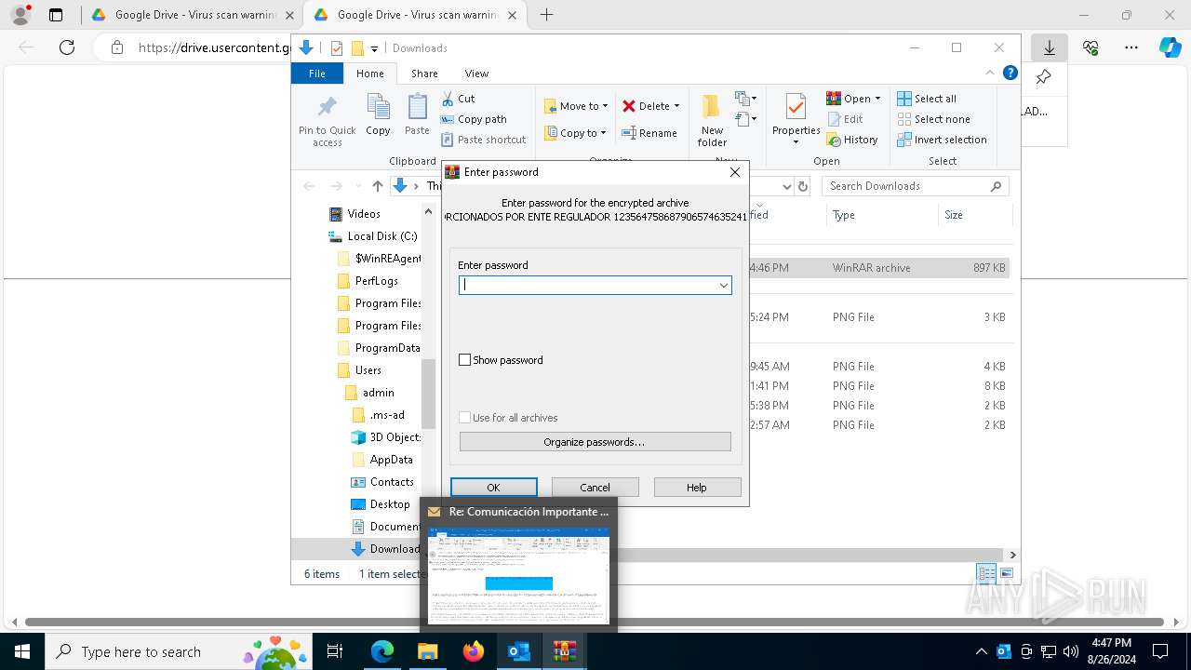Screen dimensions: 1191x670
Task: Refresh the Edge browser page
Action: [67, 47]
